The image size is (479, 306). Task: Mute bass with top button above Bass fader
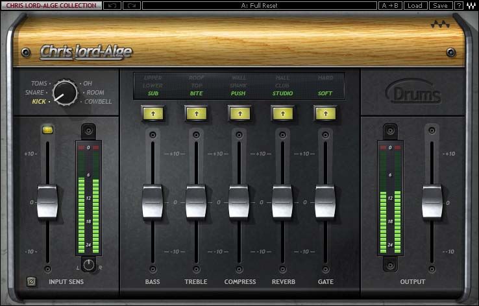click(x=153, y=135)
